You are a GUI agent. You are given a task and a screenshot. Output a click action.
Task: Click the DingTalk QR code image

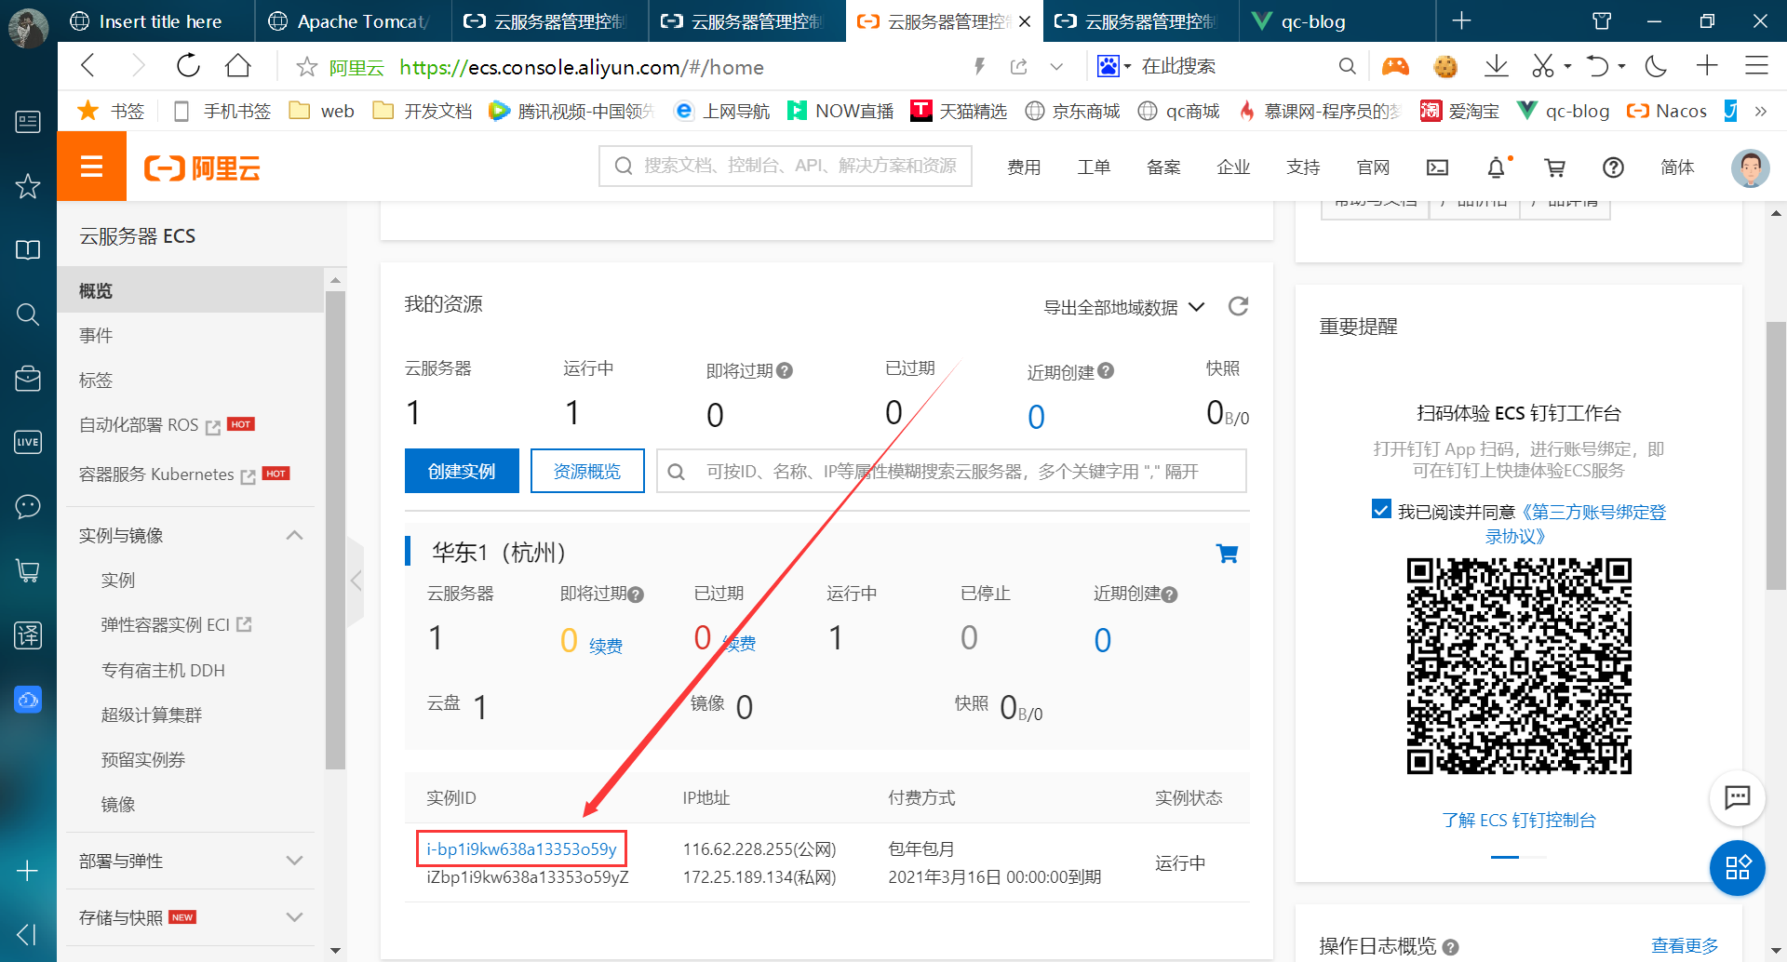point(1519,665)
